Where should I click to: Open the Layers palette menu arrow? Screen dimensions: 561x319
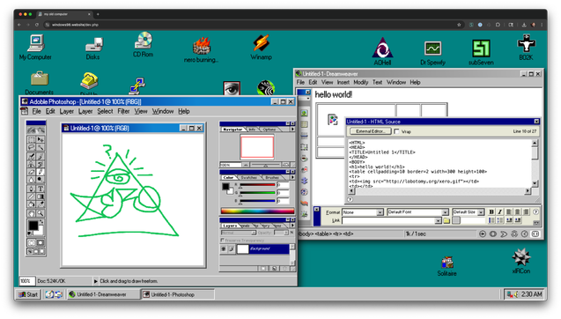coord(292,225)
